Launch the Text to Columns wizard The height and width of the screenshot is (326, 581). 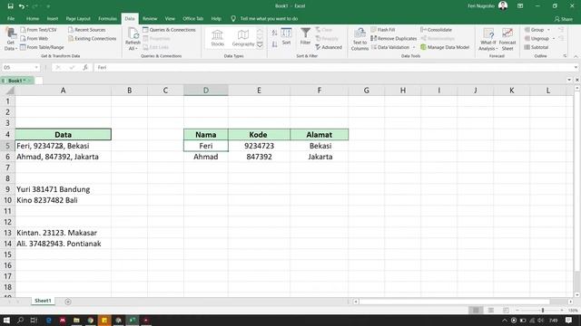359,39
